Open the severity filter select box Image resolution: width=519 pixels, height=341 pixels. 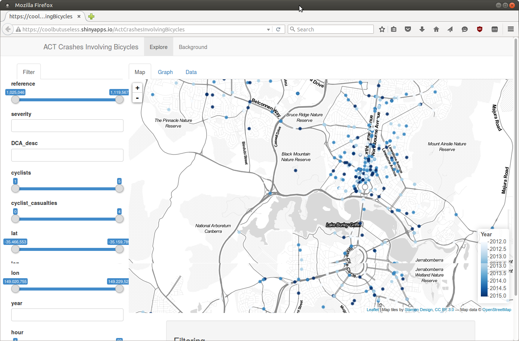click(x=67, y=126)
